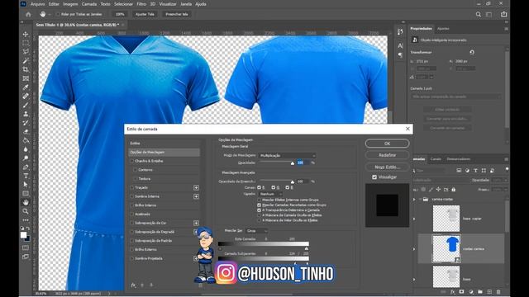Click the 100% zoom button

point(120,14)
